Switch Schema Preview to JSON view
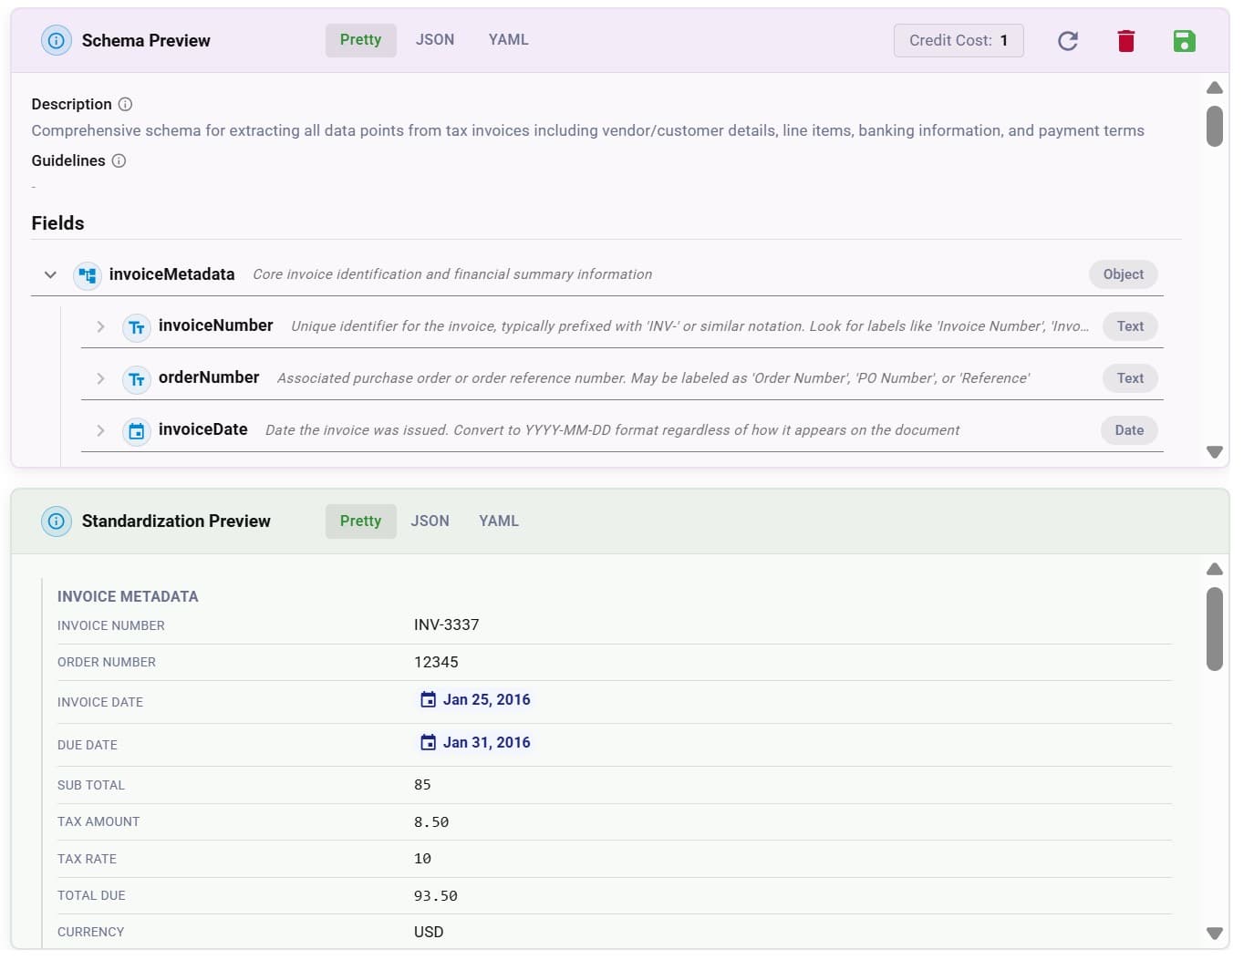Image resolution: width=1254 pixels, height=960 pixels. point(435,39)
